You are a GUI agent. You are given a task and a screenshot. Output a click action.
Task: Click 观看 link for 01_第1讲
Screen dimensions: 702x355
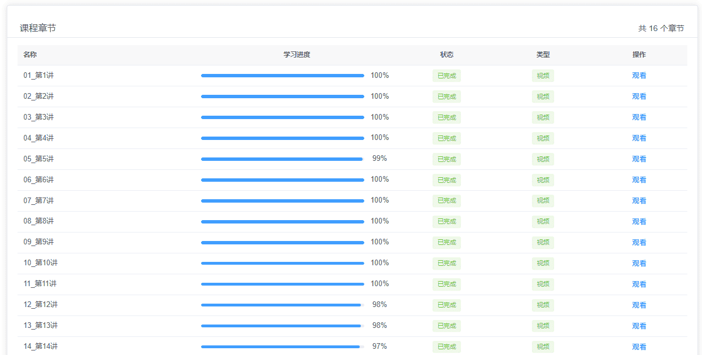tap(639, 76)
